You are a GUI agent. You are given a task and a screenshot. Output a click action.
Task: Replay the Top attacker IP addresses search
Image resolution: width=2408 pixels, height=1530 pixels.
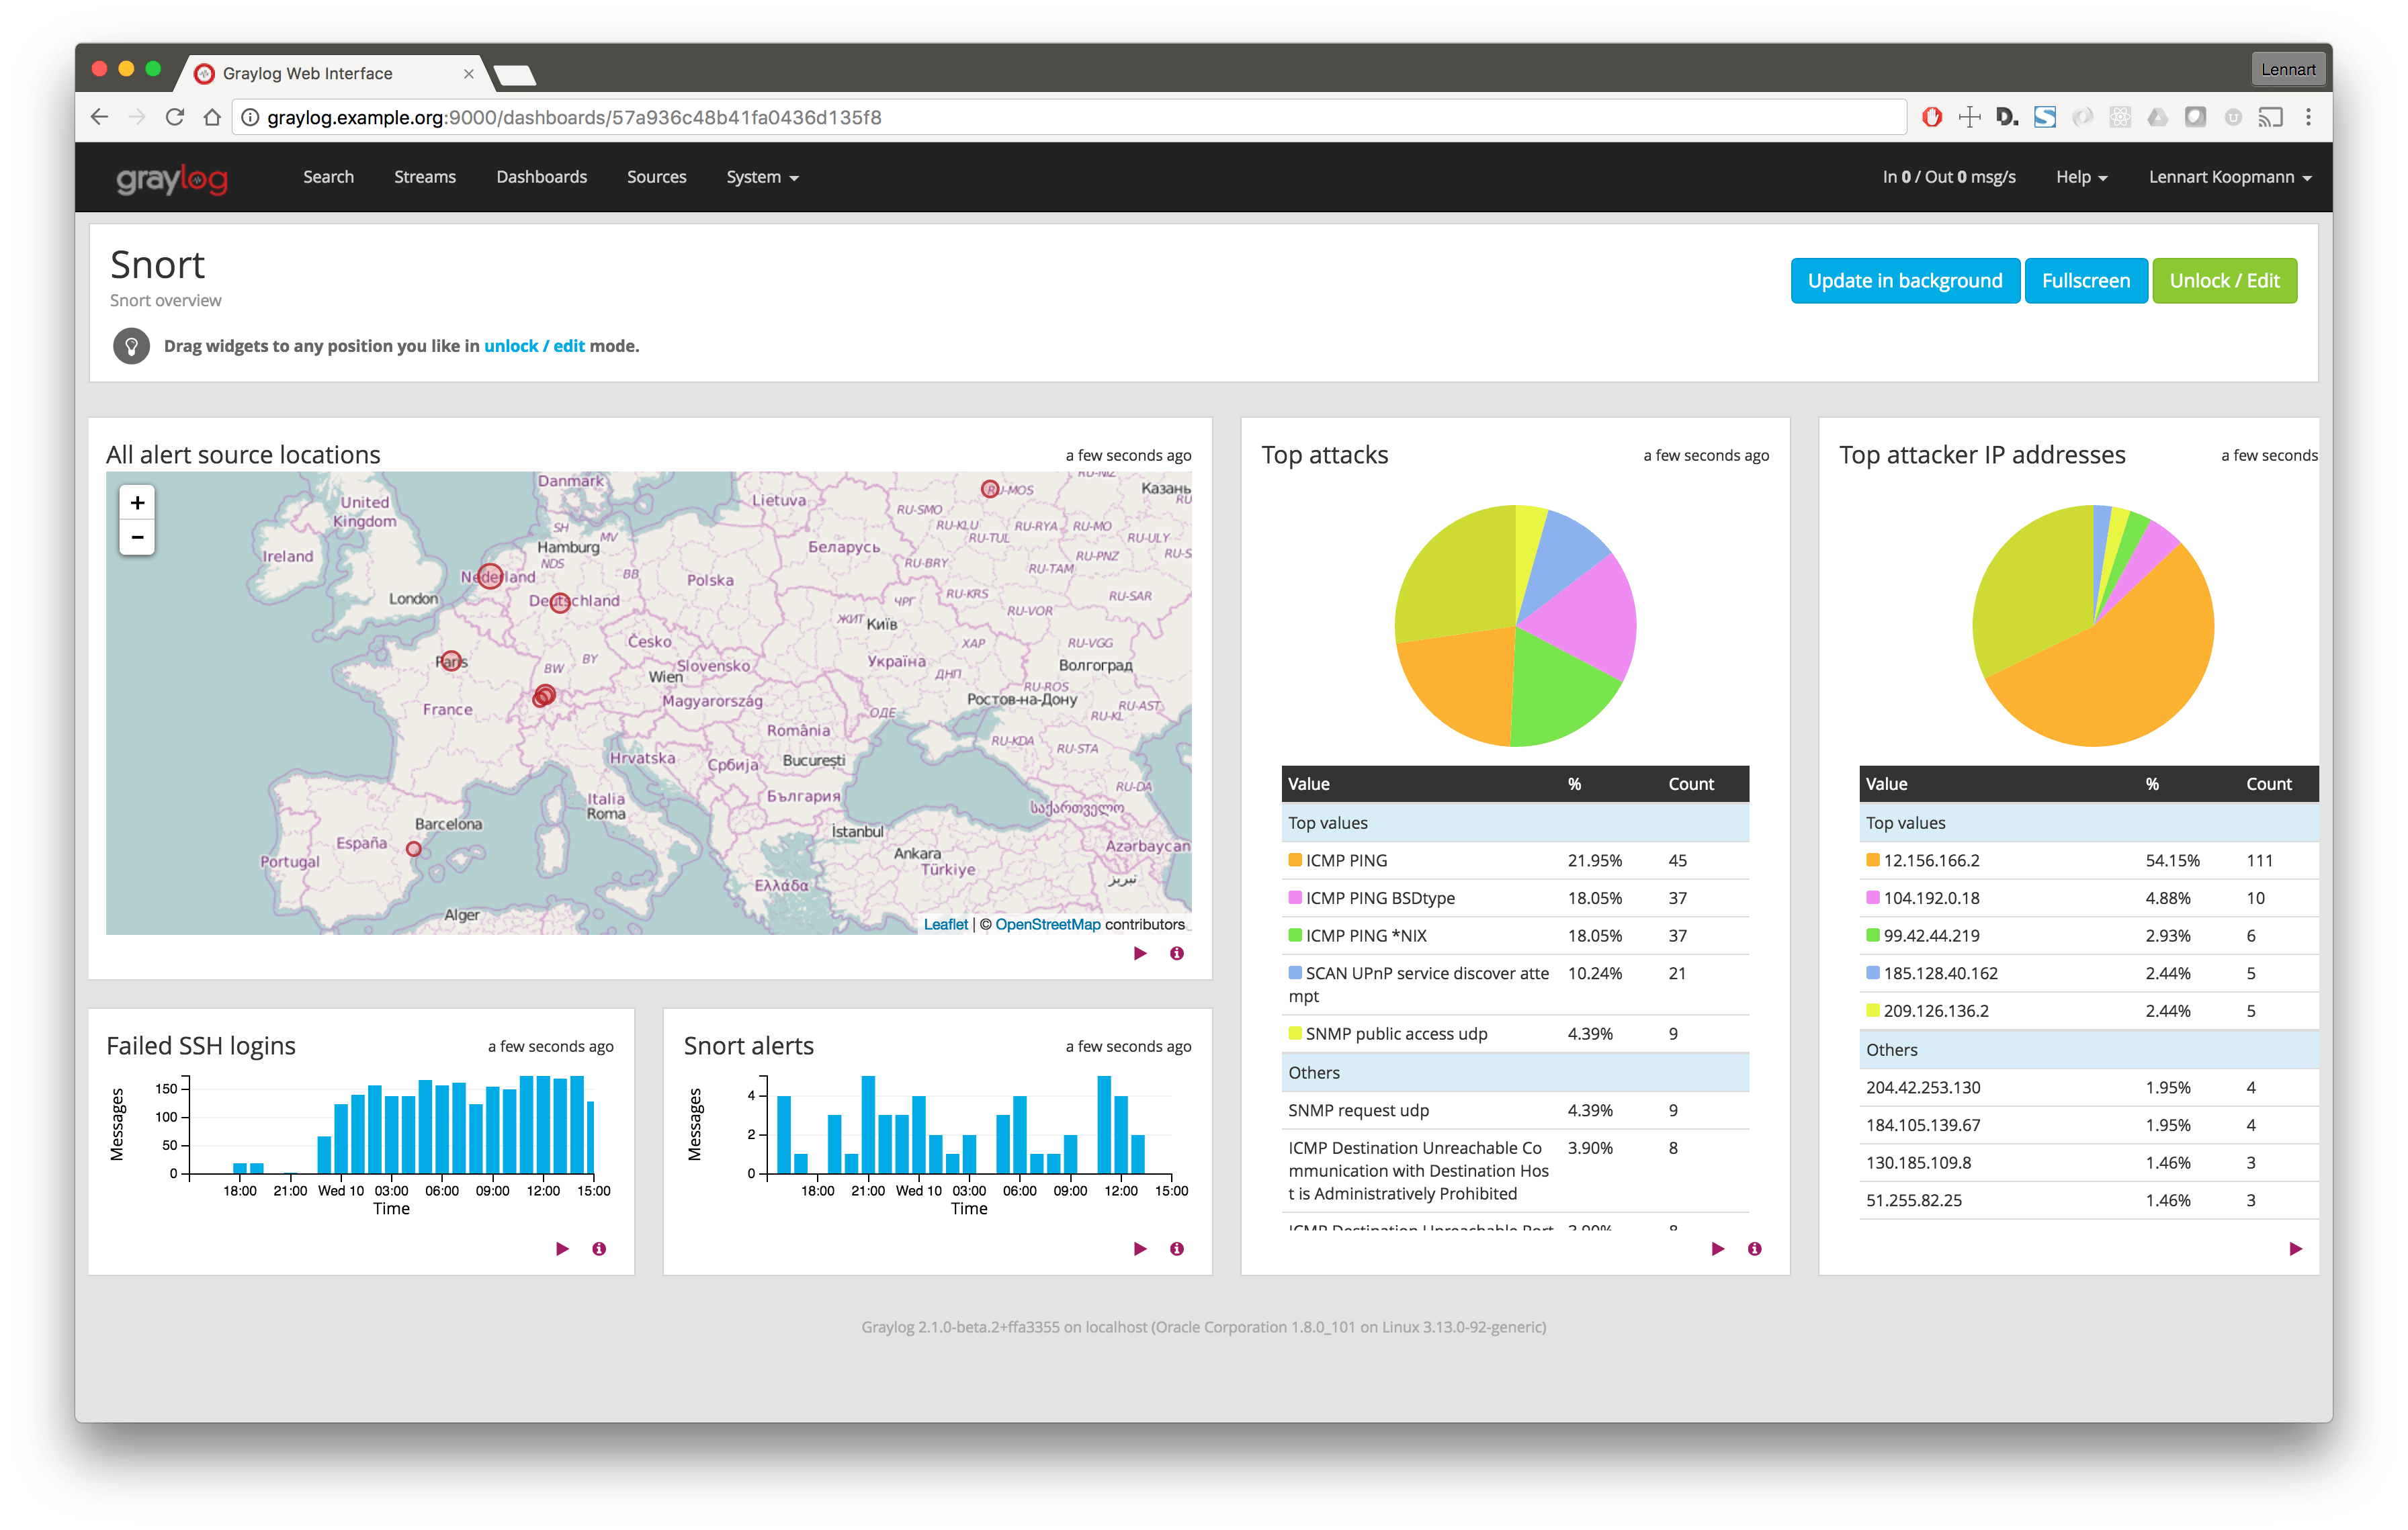pyautogui.click(x=2297, y=1248)
